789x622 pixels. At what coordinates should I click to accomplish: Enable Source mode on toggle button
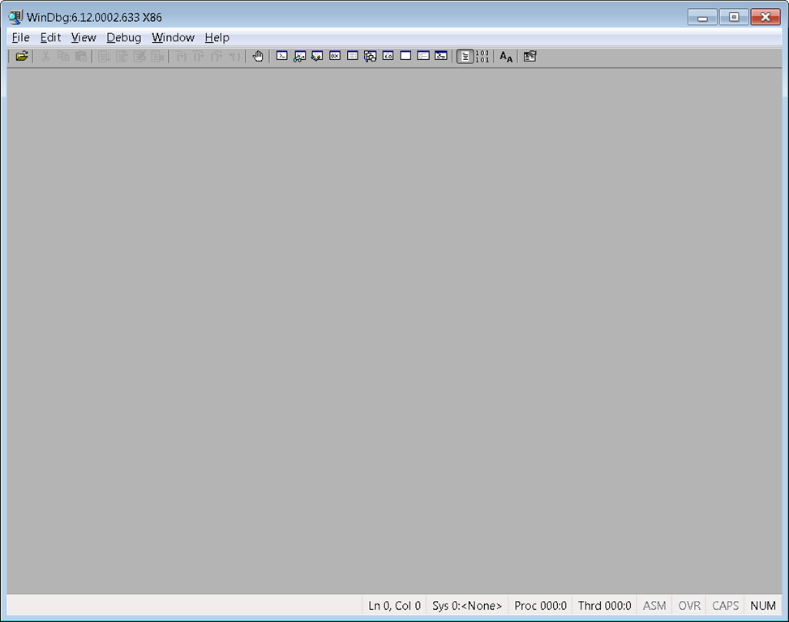(x=465, y=57)
